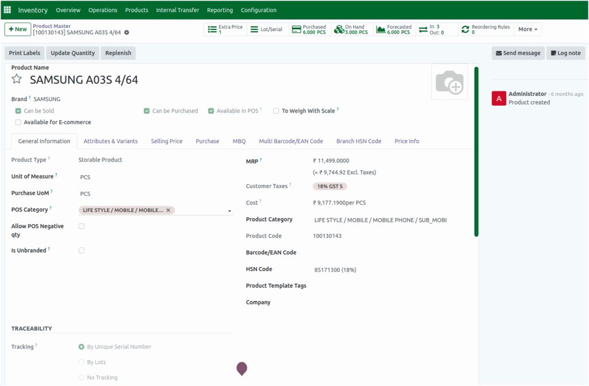Open the Extra Price smart button
Screen dimensions: 589x386
[225, 29]
